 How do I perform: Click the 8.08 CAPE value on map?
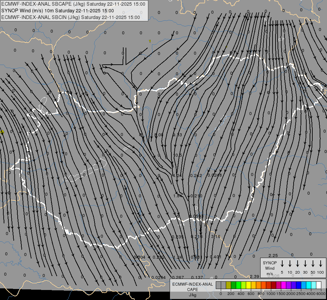159,135
